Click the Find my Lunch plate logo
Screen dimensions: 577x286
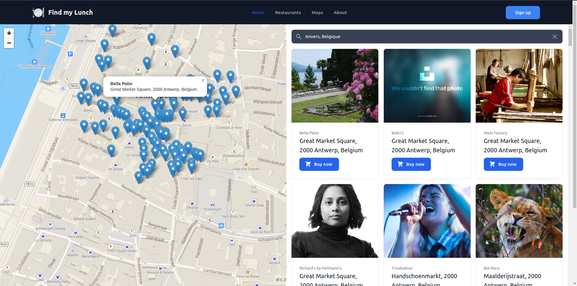click(38, 12)
